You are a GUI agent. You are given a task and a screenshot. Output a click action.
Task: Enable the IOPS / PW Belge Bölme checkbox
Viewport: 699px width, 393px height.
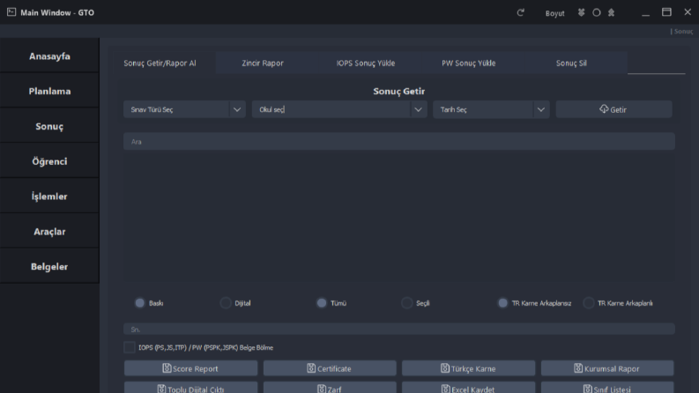(x=130, y=347)
